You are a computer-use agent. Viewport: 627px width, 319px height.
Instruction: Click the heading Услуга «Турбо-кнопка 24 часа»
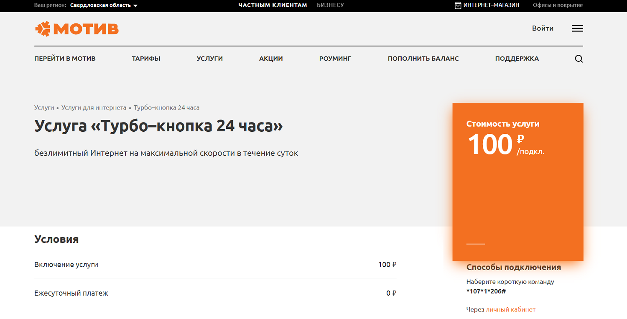tap(159, 126)
